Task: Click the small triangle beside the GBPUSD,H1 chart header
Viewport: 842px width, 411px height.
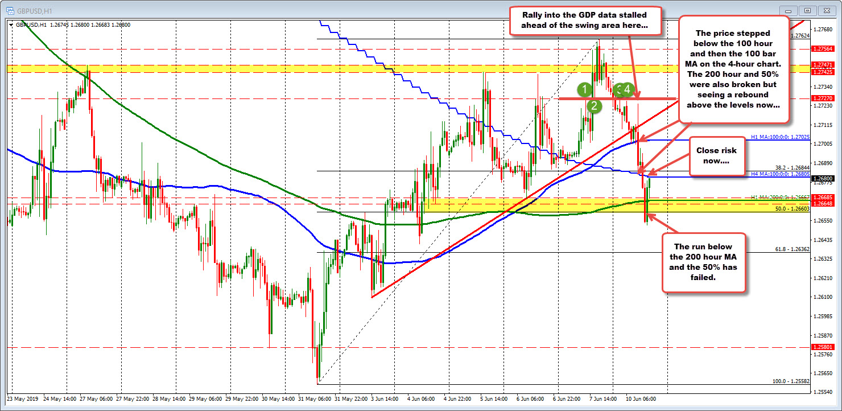Action: pos(12,24)
